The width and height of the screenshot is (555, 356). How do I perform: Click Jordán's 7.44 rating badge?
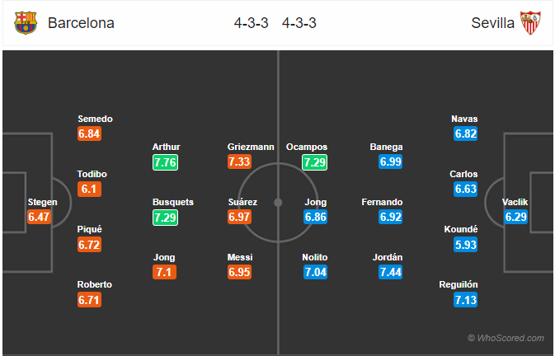(x=390, y=272)
